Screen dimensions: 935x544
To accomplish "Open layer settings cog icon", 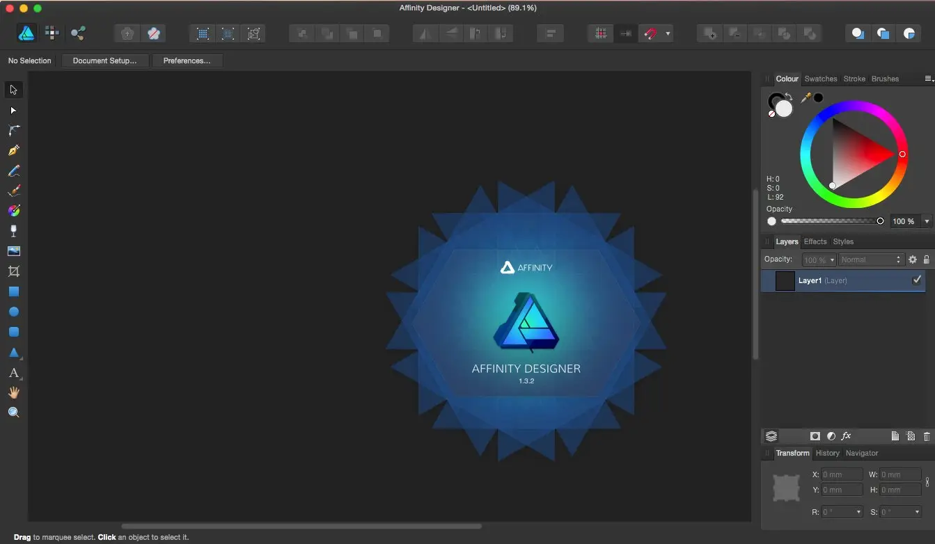I will coord(913,259).
